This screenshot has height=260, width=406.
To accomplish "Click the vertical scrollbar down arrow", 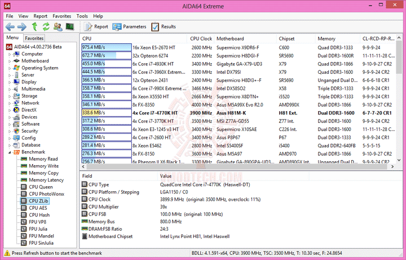I will (x=399, y=160).
